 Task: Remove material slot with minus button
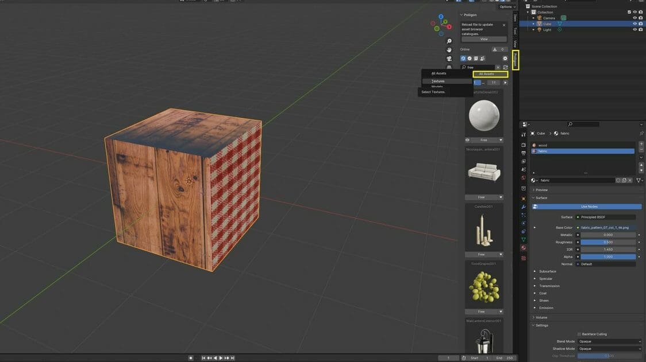point(641,150)
